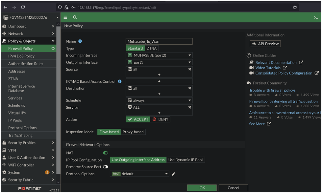Favorite Firewall Policy with star icon
This screenshot has width=322, height=193.
[x=53, y=49]
